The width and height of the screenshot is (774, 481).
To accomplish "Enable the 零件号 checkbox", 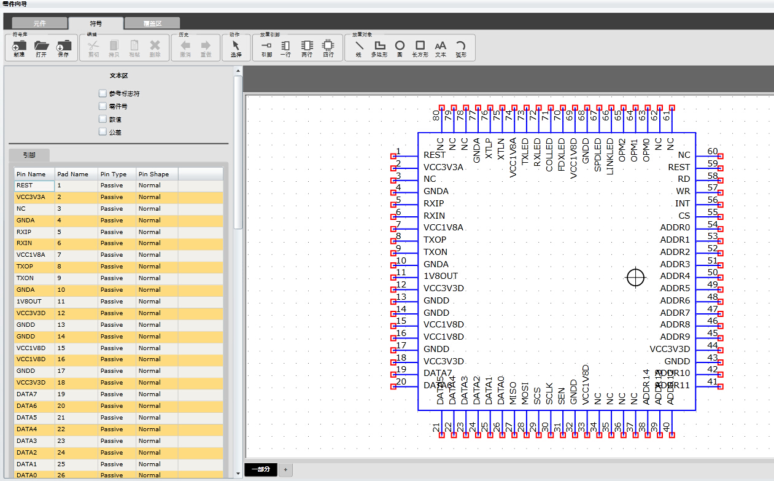I will tap(103, 106).
